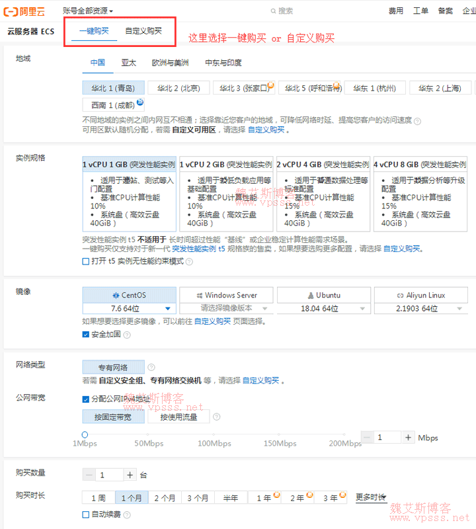The width and height of the screenshot is (476, 529).
Task: Select the 亚太 region tab
Action: click(128, 63)
